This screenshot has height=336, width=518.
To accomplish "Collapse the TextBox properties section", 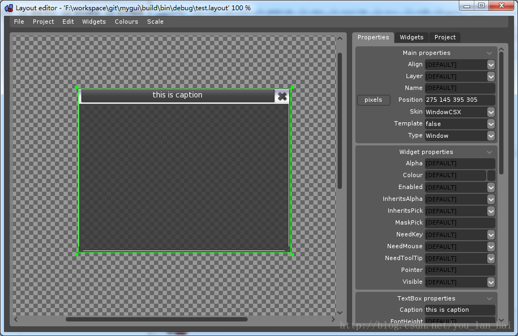I will click(489, 299).
